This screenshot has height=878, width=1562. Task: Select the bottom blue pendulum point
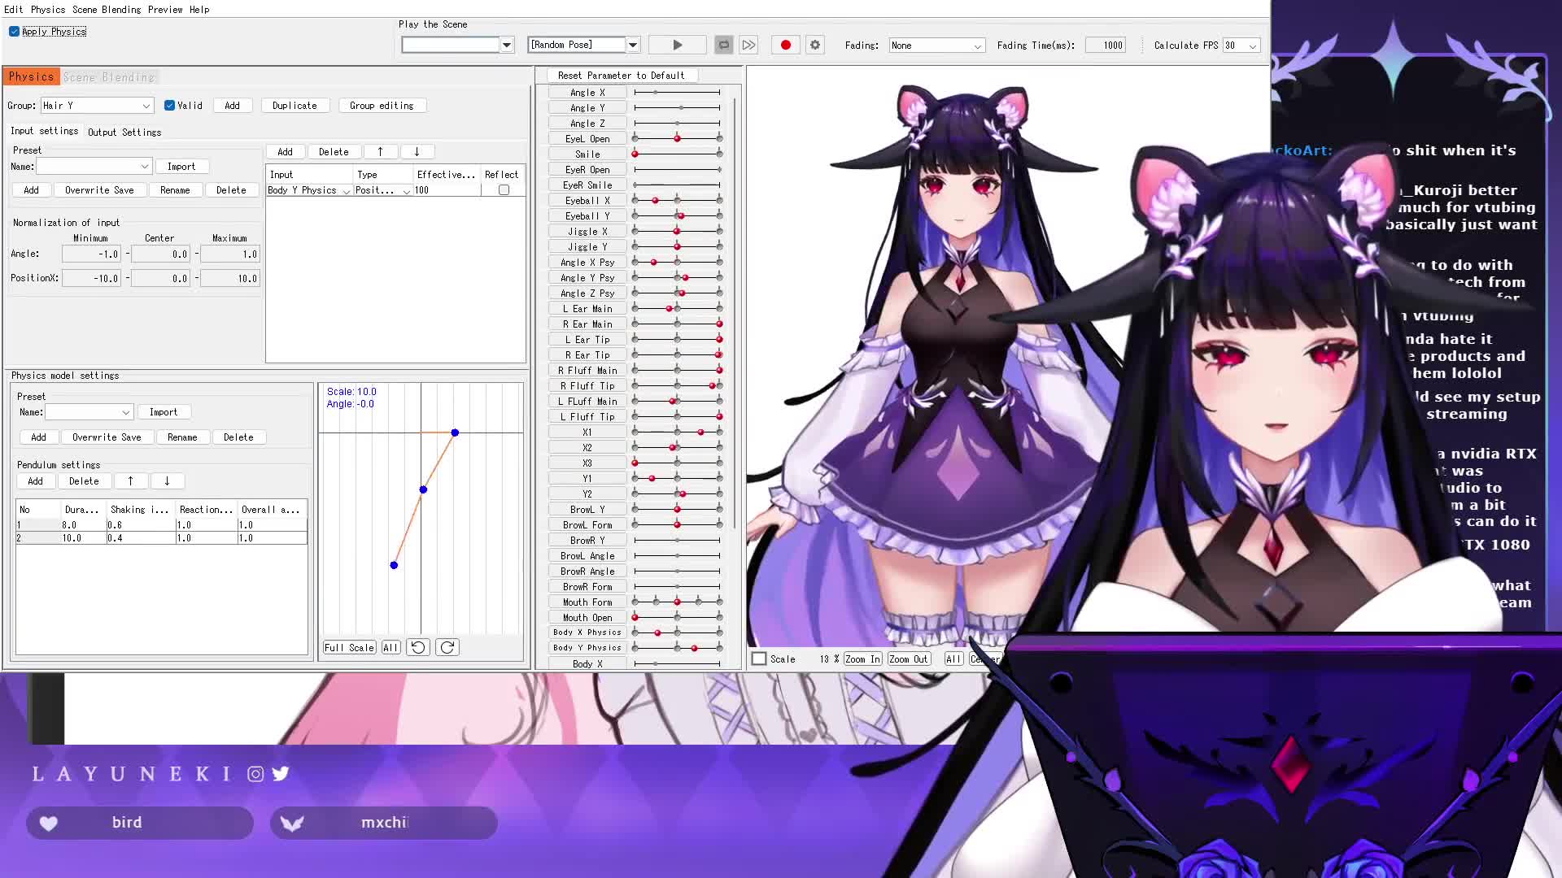point(394,565)
